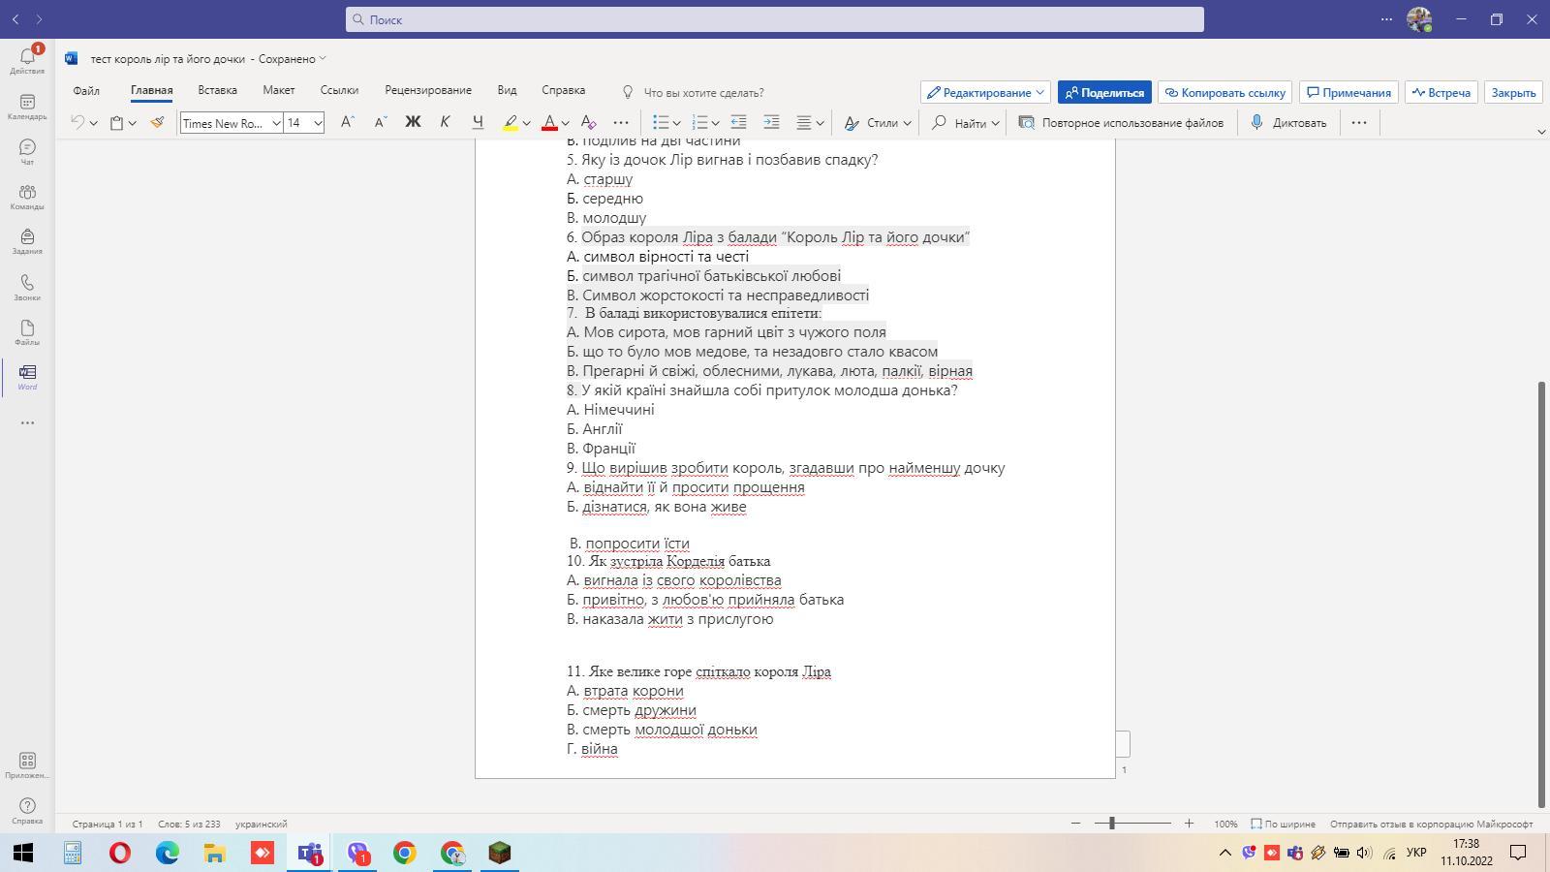Go to Teams (Команды) in sidebar
The height and width of the screenshot is (872, 1550).
(27, 197)
